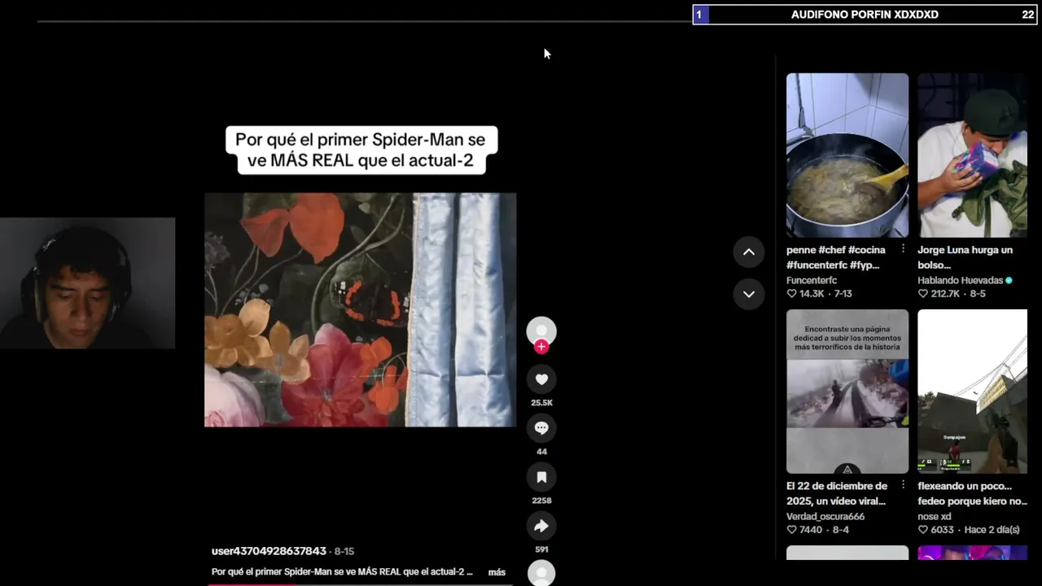Click heart icon next to 6033
The width and height of the screenshot is (1042, 586).
point(922,530)
